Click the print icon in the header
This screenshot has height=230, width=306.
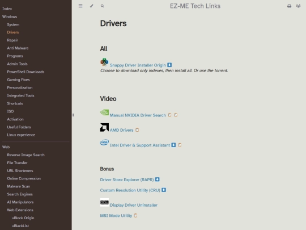point(289,6)
